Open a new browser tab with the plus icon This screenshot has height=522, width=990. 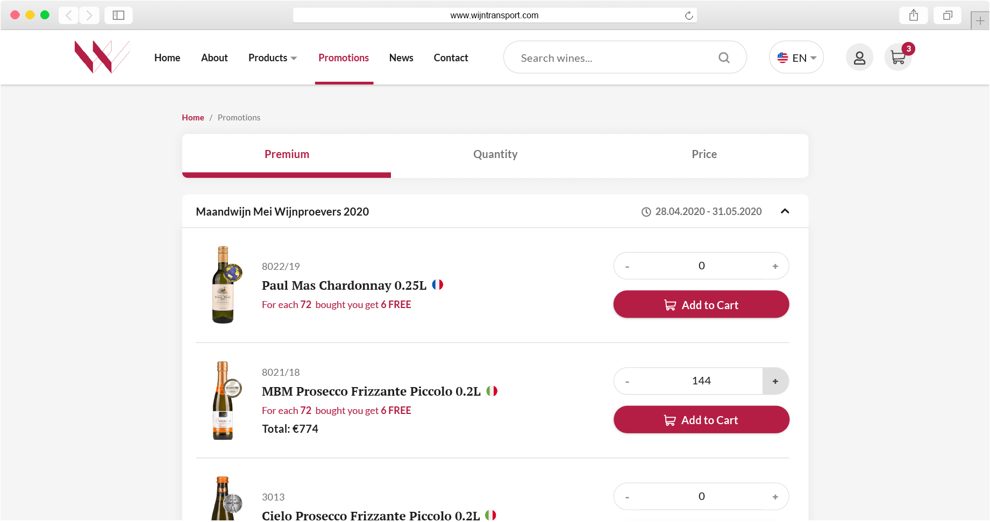[x=980, y=21]
